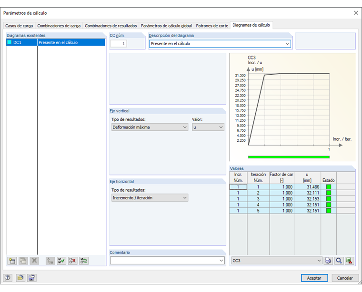The height and width of the screenshot is (292, 362).
Task: Click Factor de car cell in iteration 2 row
Action: [x=282, y=193]
